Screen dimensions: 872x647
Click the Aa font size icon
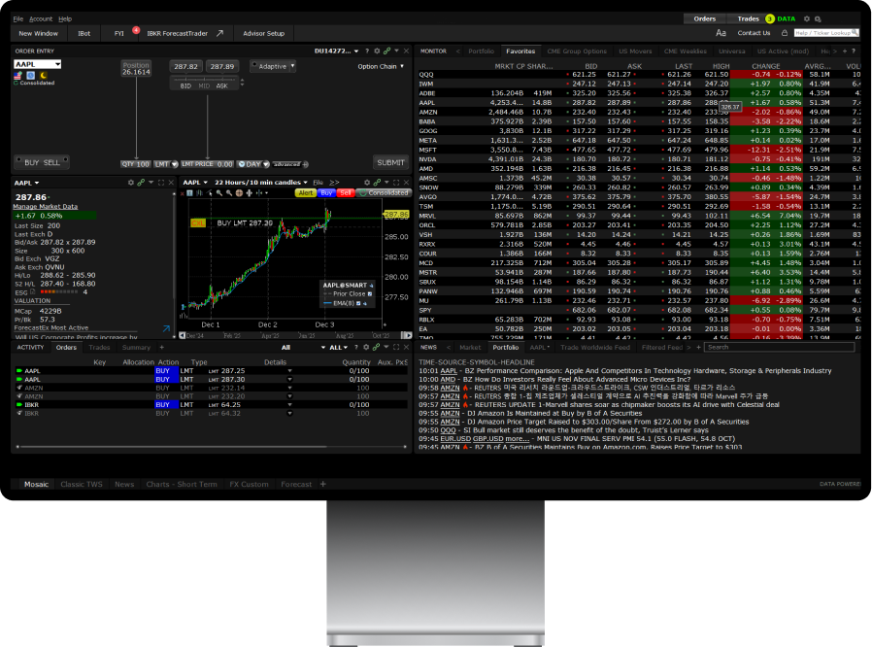pyautogui.click(x=721, y=33)
